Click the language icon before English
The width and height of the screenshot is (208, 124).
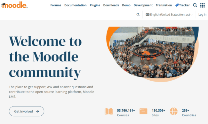[148, 15]
